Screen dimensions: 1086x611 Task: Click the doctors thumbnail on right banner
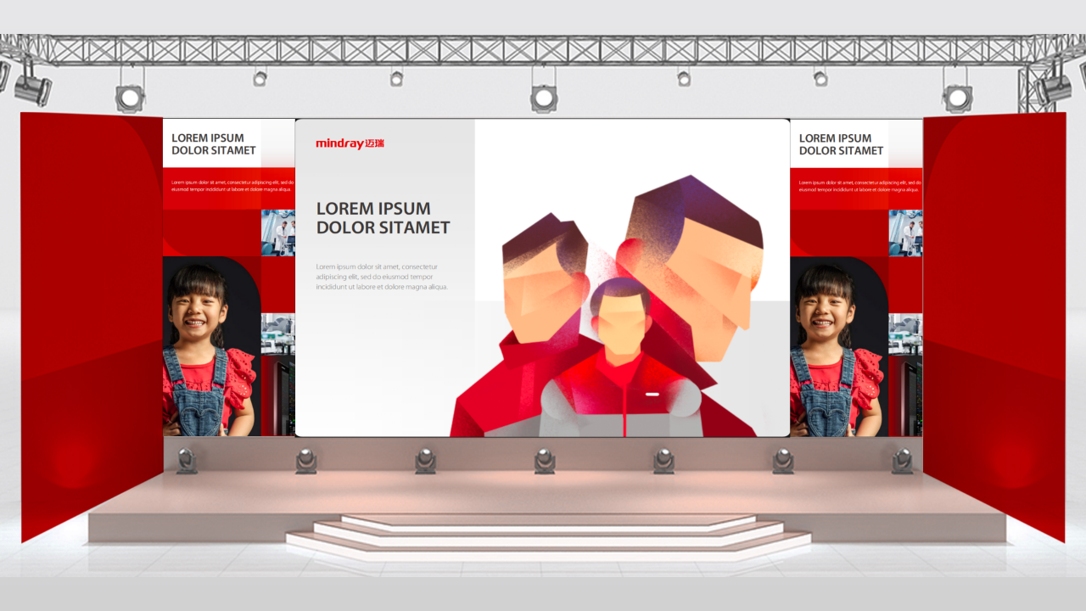click(905, 233)
